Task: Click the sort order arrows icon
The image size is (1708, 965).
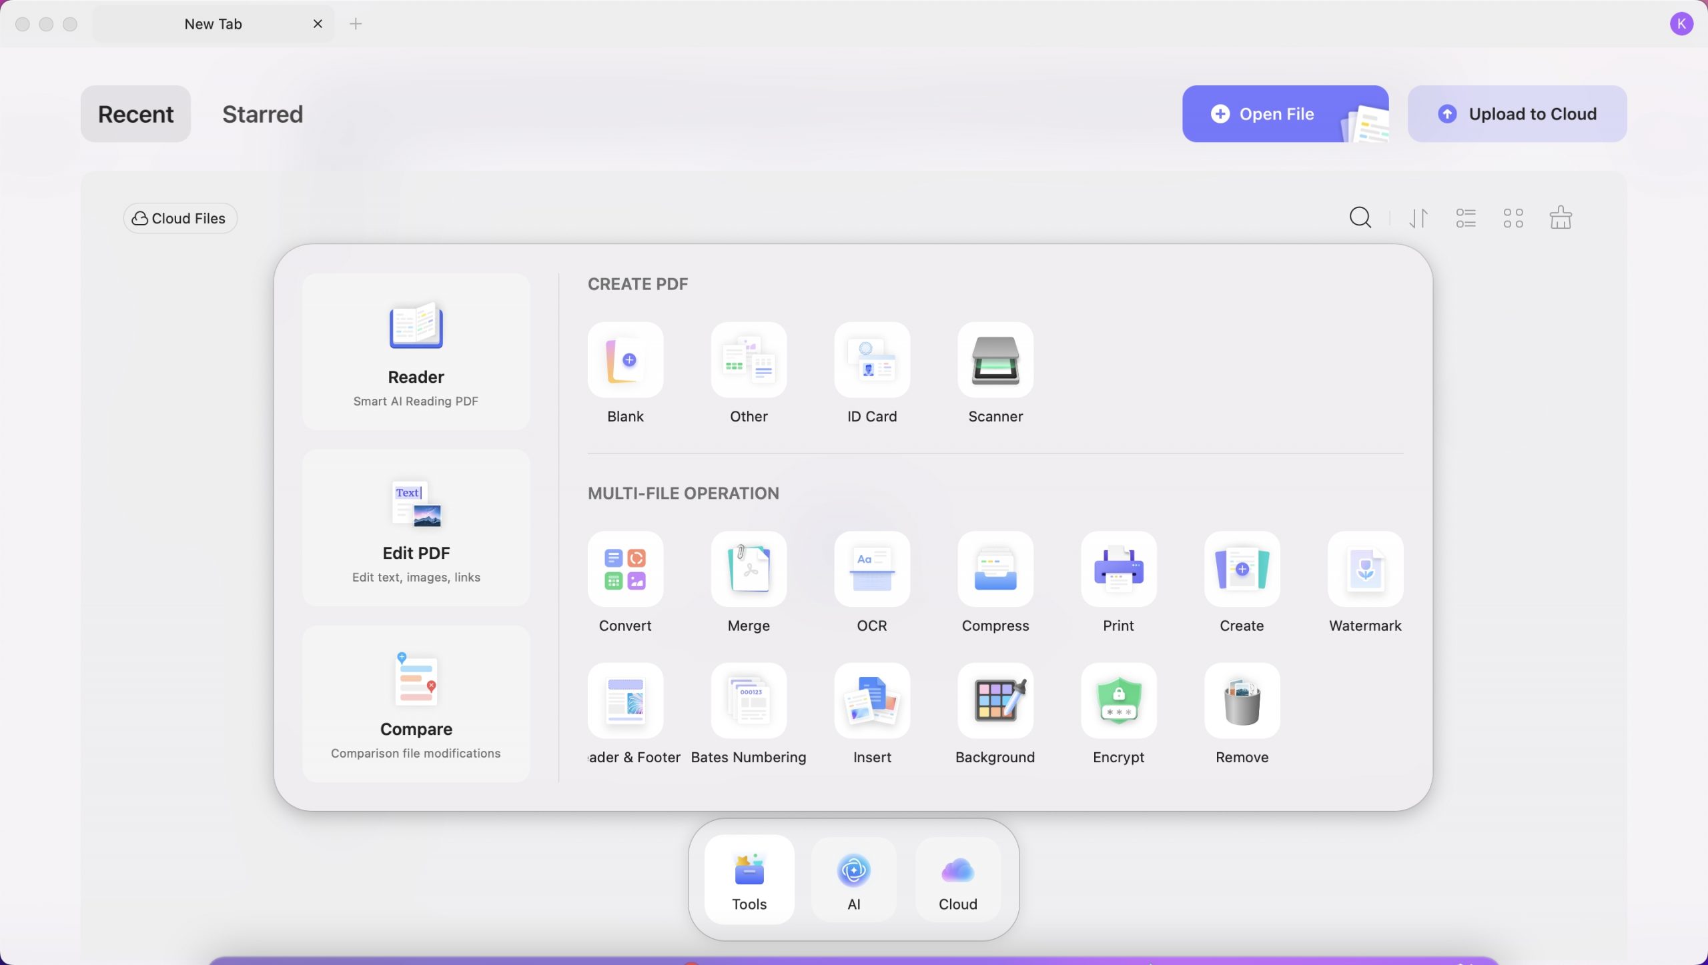Action: 1418,217
